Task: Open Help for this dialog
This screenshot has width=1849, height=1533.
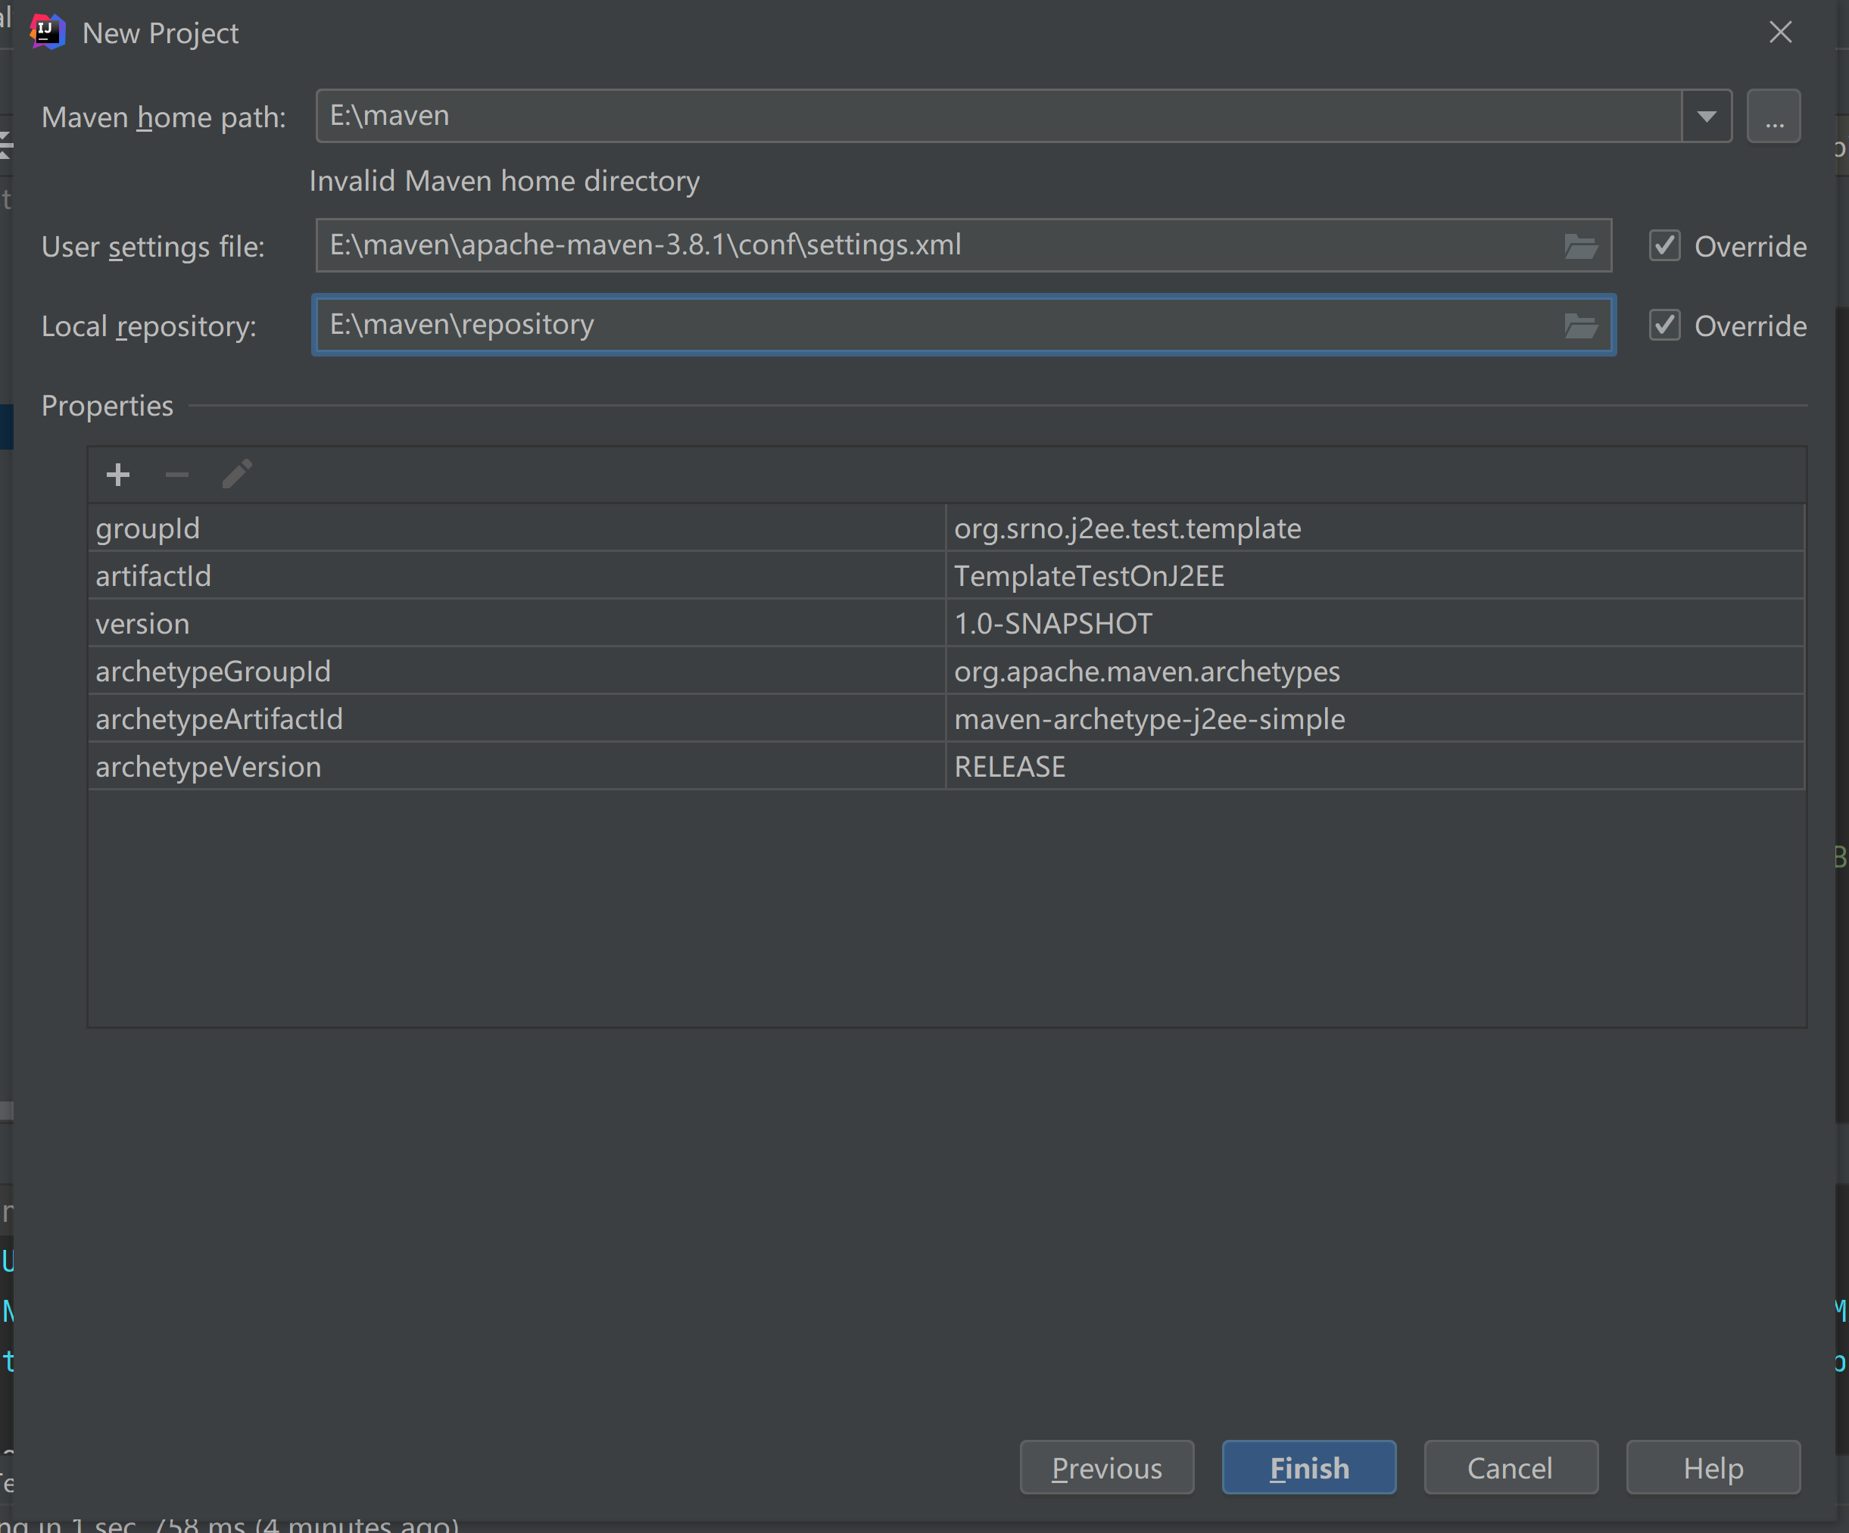Action: (x=1713, y=1468)
